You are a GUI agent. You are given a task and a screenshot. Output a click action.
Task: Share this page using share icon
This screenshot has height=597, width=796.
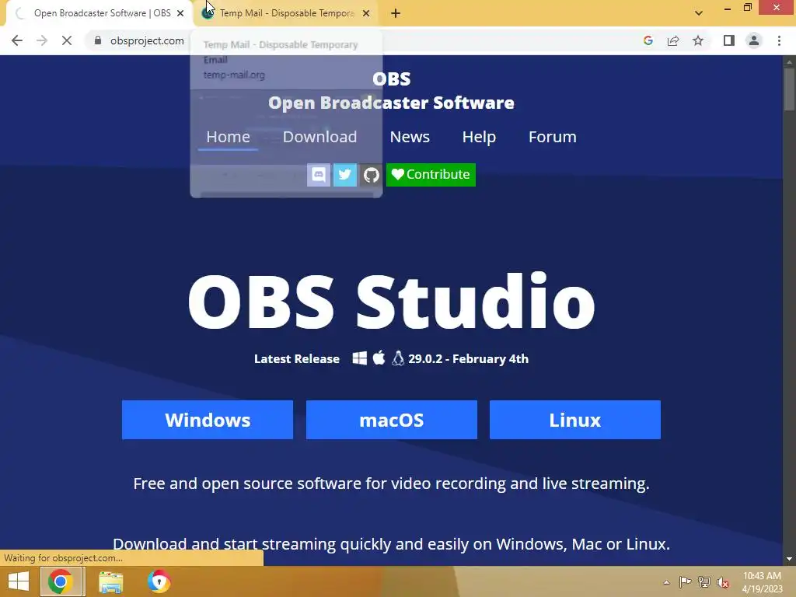point(673,40)
